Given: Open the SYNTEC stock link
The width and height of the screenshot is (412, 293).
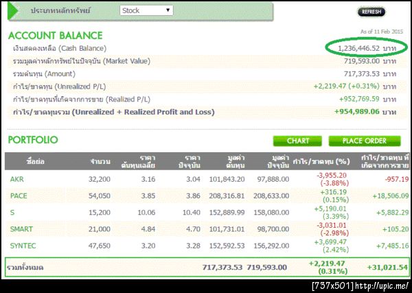Looking at the screenshot, I should pyautogui.click(x=23, y=246).
